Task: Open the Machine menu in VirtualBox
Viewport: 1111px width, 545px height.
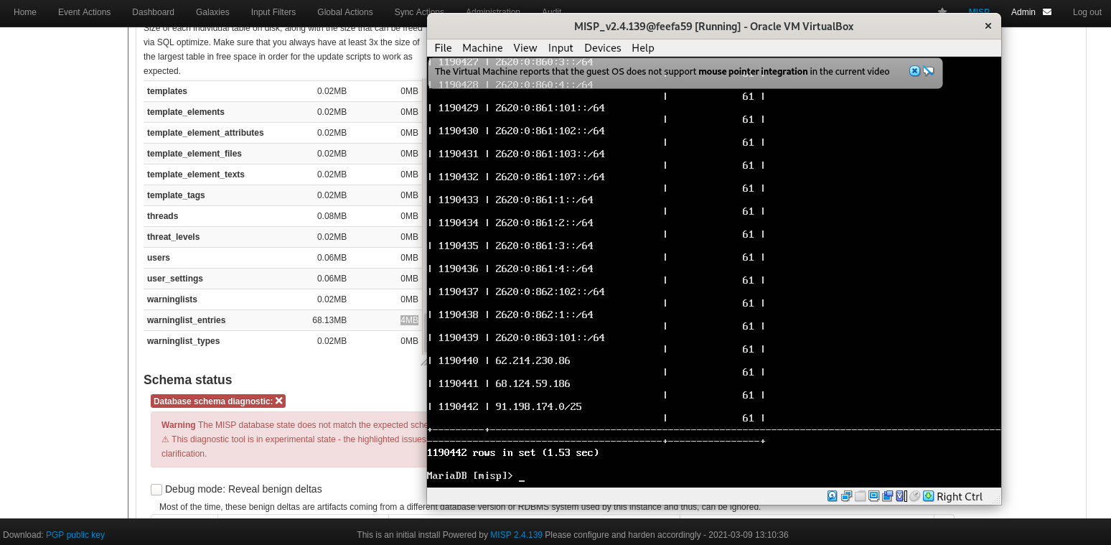Action: tap(482, 48)
